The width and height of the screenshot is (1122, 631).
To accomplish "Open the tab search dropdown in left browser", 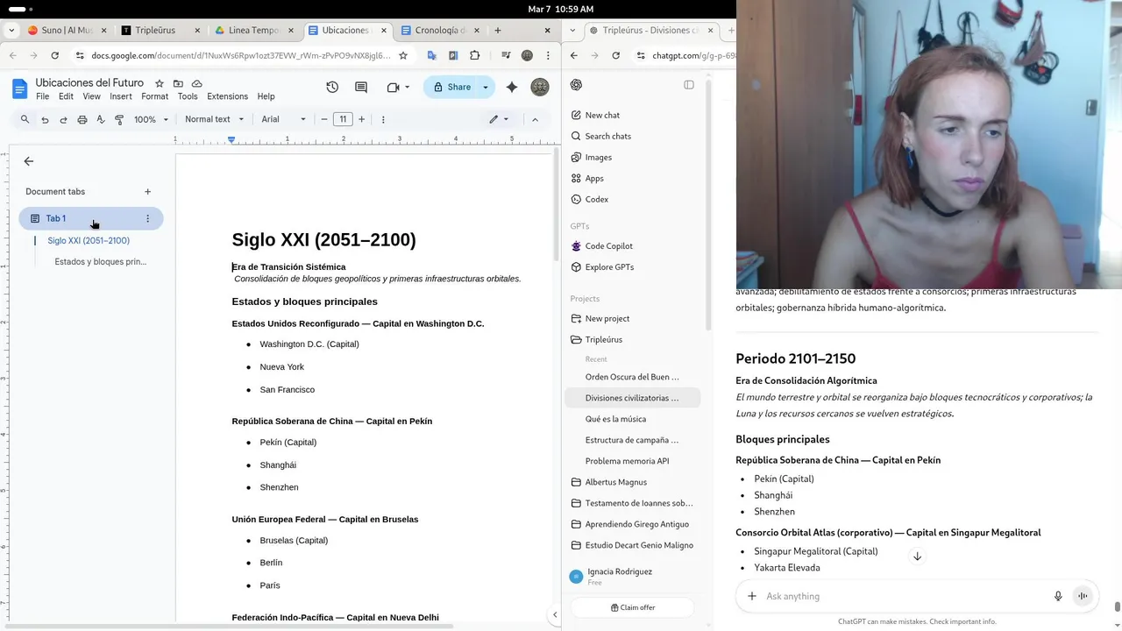I will coord(11,30).
